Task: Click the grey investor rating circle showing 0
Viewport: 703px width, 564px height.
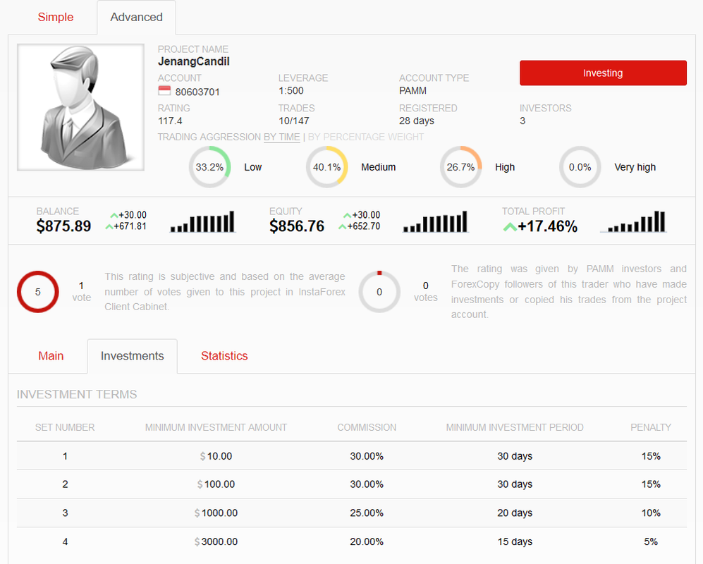Action: [x=379, y=292]
